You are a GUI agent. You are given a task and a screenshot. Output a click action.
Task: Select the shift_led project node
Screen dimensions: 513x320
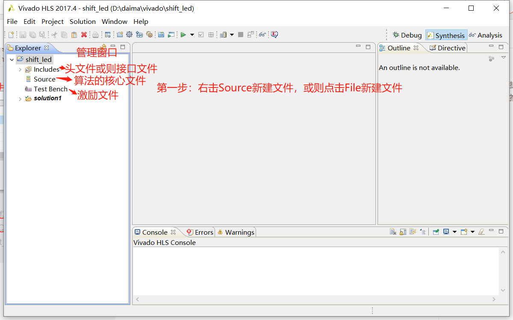[x=35, y=60]
